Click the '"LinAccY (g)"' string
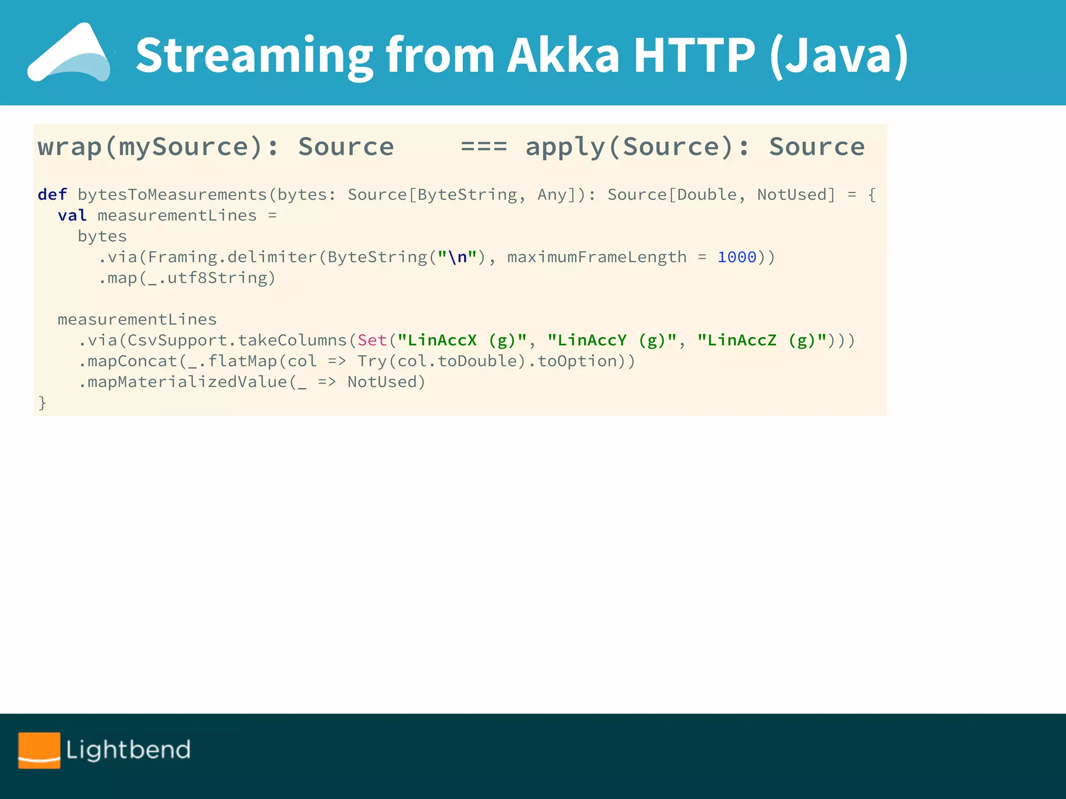1066x799 pixels. point(613,340)
